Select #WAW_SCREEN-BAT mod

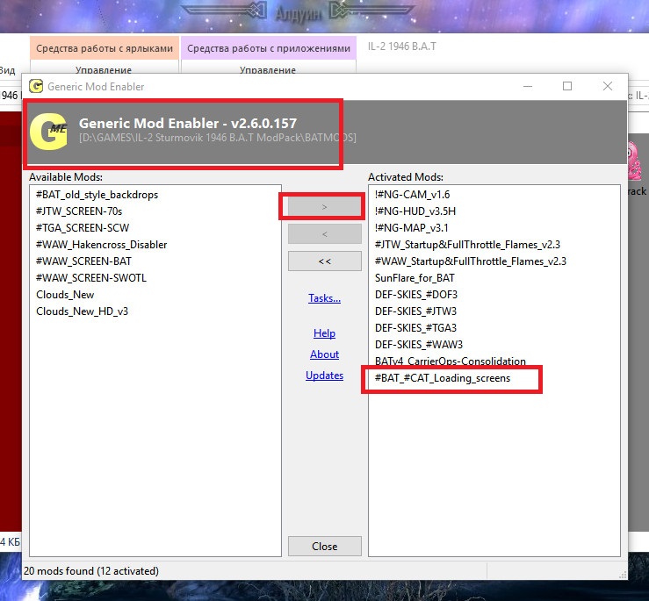pos(83,261)
